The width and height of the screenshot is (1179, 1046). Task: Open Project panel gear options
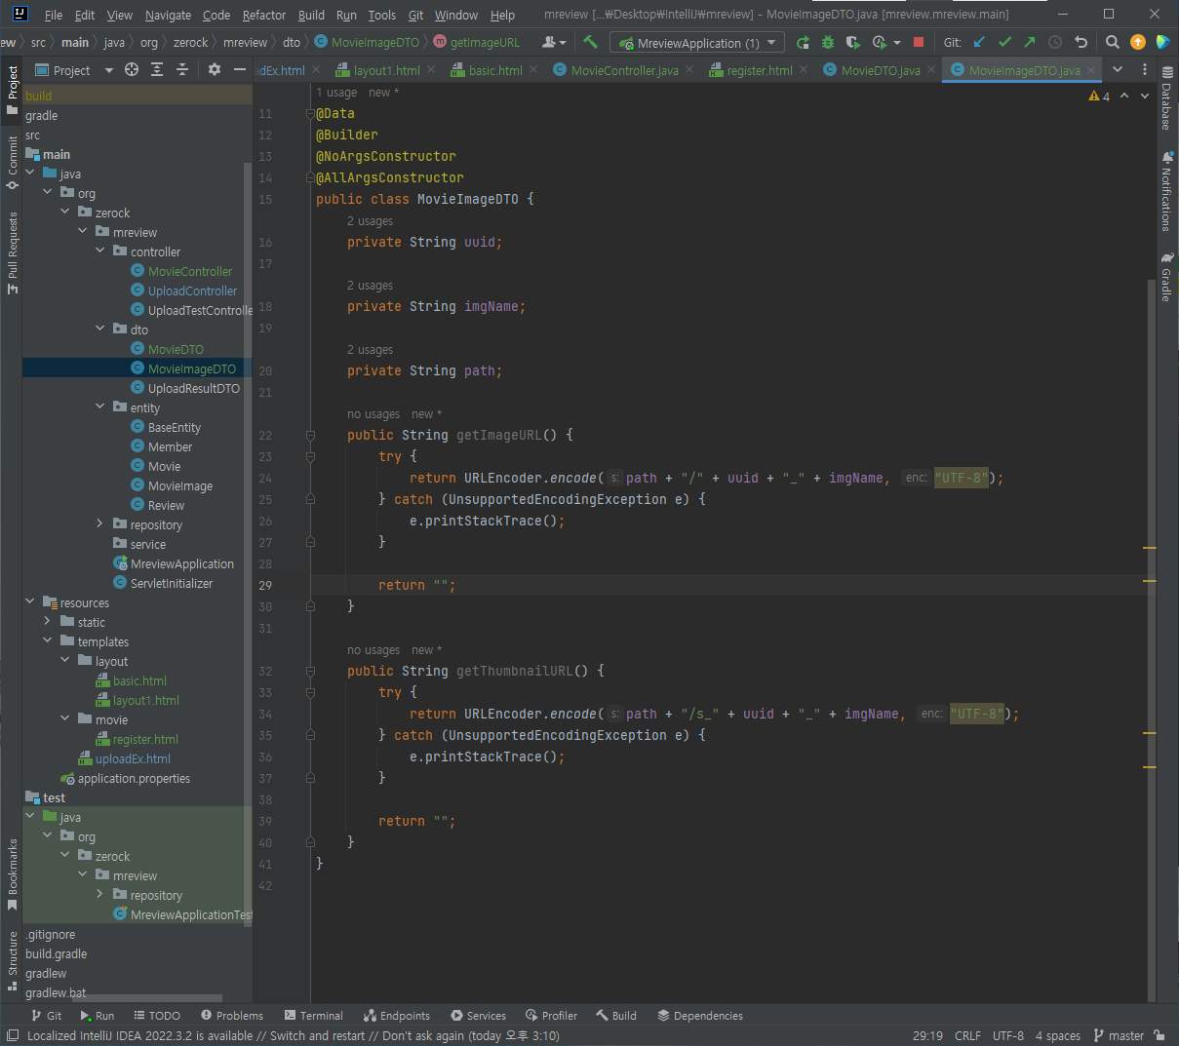pyautogui.click(x=215, y=69)
